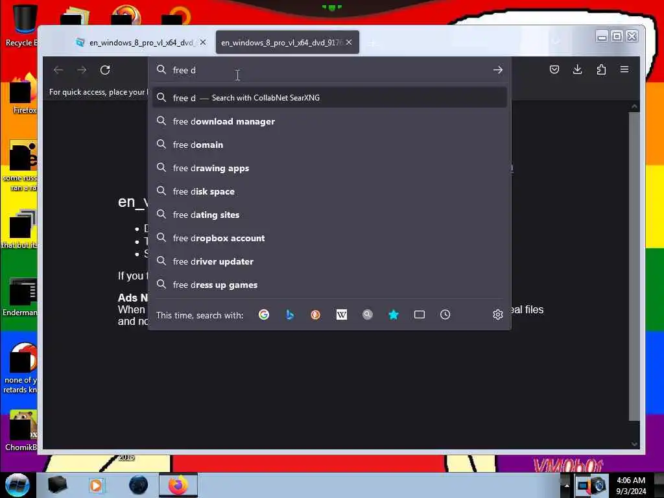
Task: Pick the 'free dropbox account' suggestion
Action: point(330,238)
